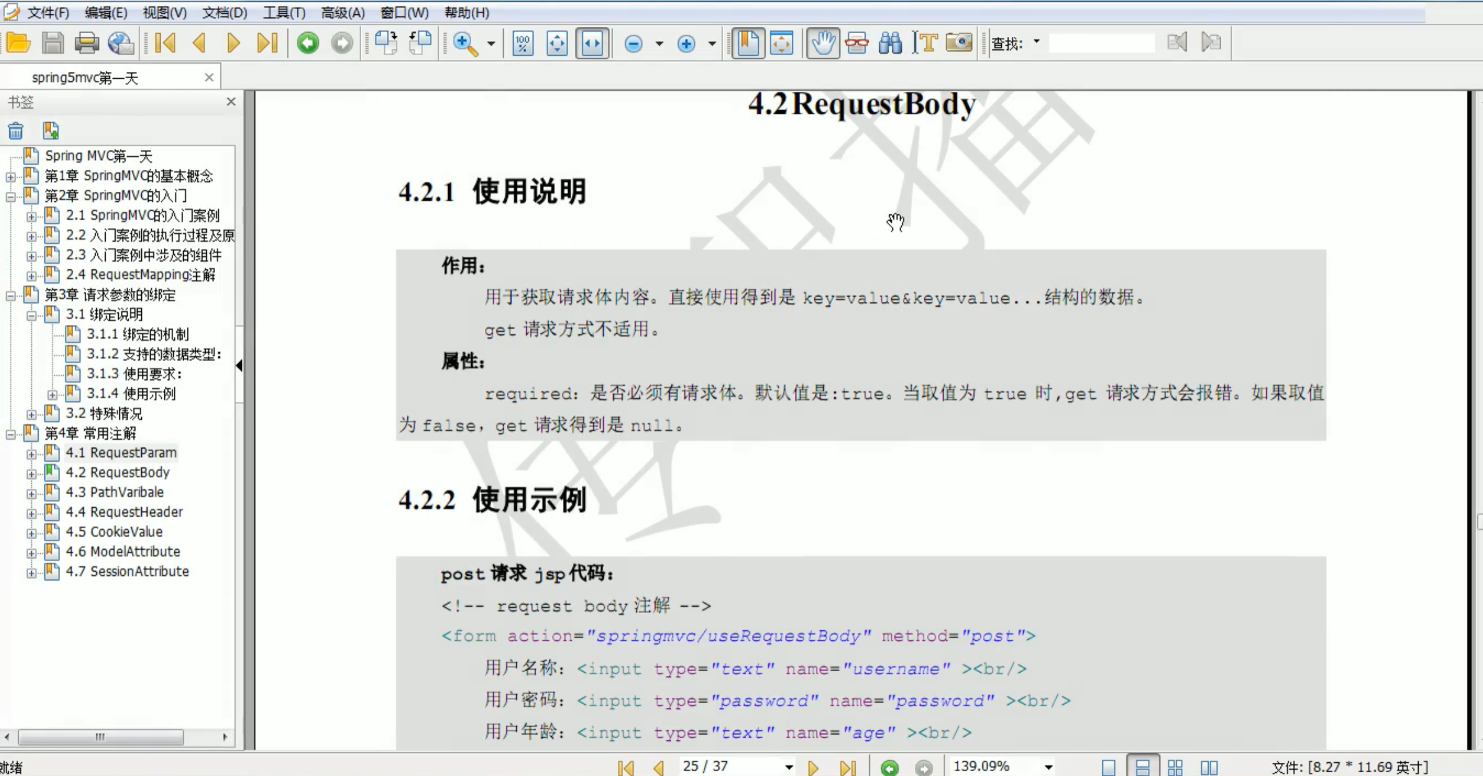Enable continuous page layout in status bar

coord(1142,767)
